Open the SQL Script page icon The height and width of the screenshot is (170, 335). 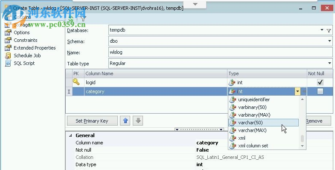(x=8, y=63)
